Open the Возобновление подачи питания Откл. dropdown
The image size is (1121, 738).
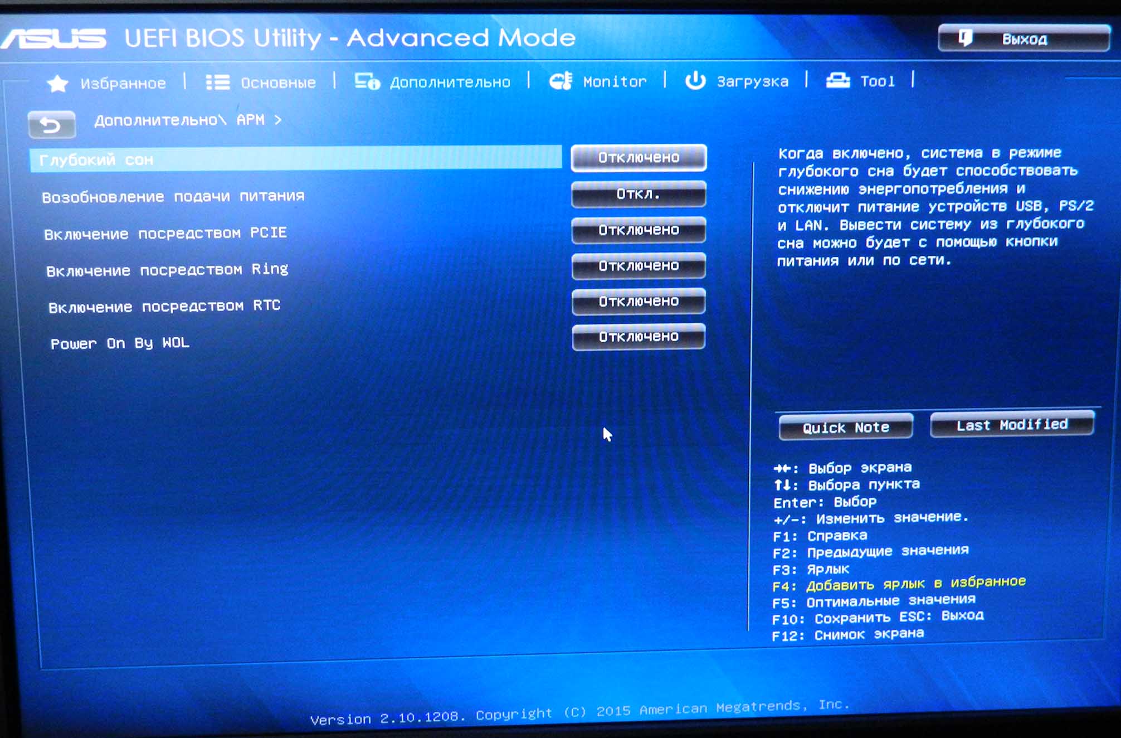pos(639,194)
